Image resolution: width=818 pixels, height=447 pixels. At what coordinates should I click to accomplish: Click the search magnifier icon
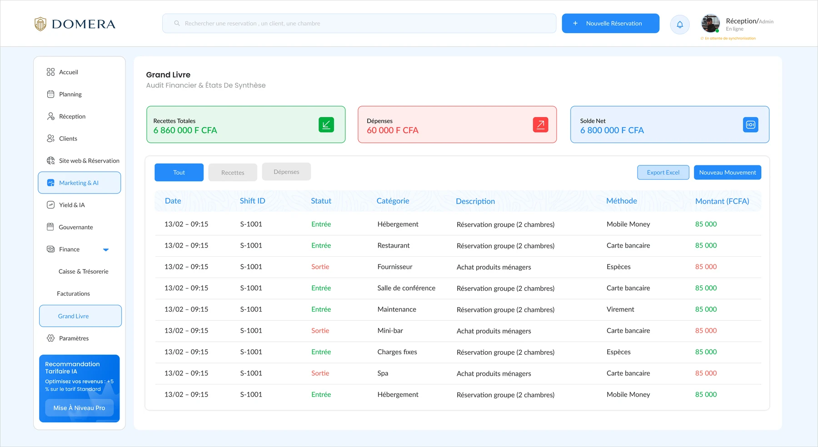(177, 23)
